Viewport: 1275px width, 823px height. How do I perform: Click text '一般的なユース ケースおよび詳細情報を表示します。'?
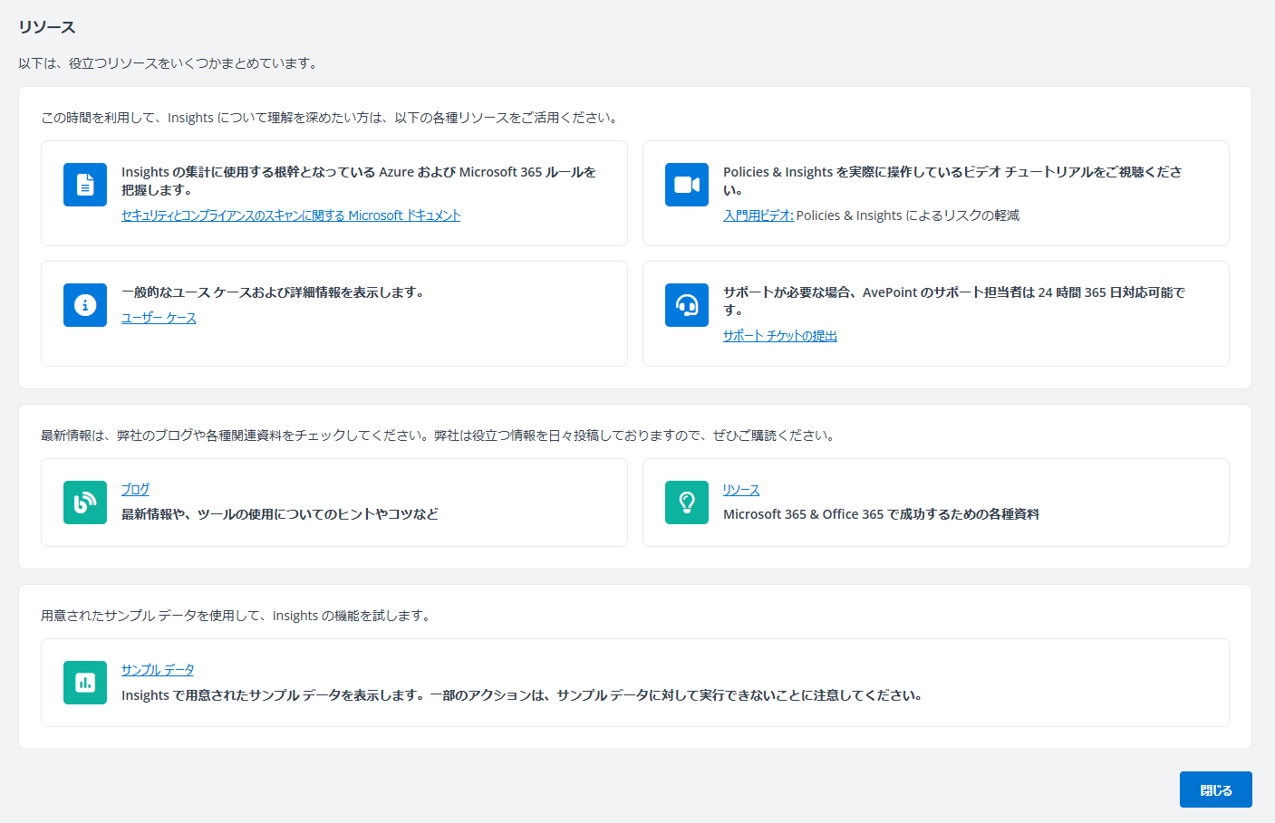tap(274, 292)
